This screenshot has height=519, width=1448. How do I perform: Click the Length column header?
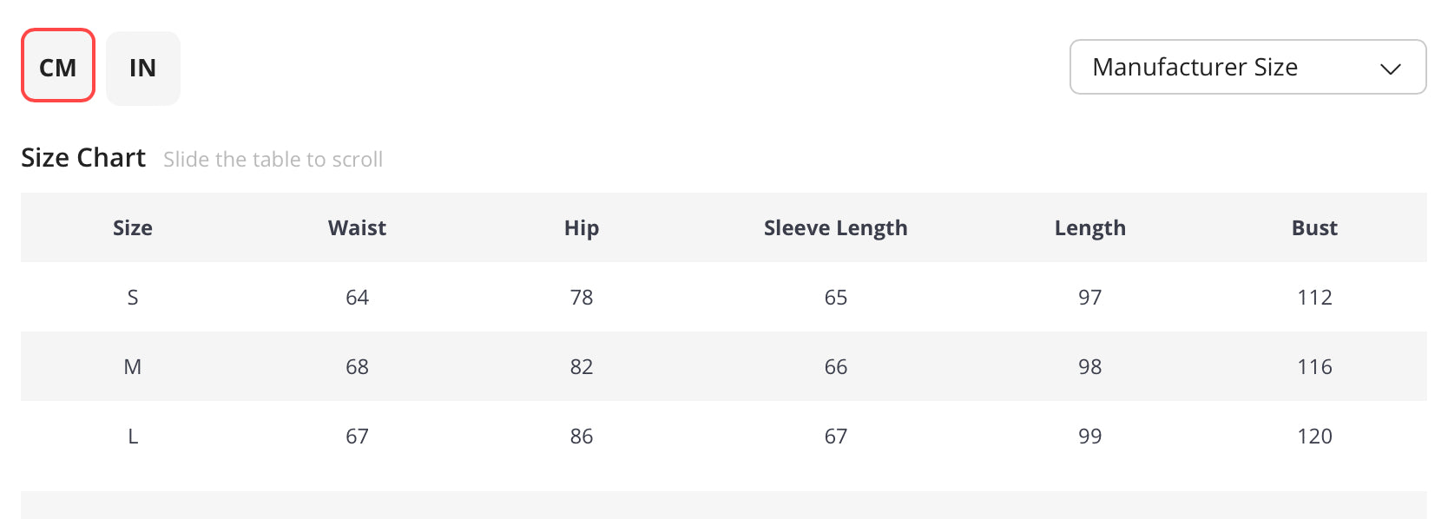[x=1089, y=228]
